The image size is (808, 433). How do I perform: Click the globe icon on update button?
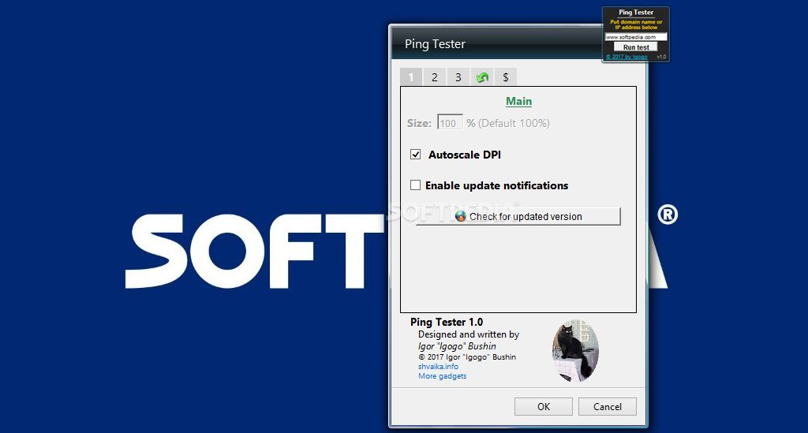tap(460, 216)
